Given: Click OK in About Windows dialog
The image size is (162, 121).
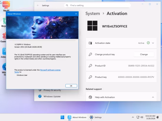Looking at the screenshot, I should tap(71, 86).
